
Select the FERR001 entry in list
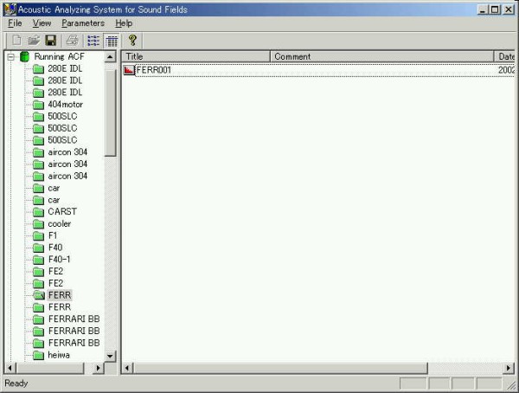pyautogui.click(x=154, y=70)
